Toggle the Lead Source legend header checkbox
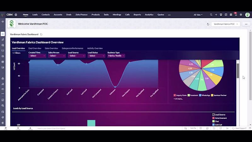Image resolution: width=252 pixels, height=142 pixels. [x=214, y=115]
